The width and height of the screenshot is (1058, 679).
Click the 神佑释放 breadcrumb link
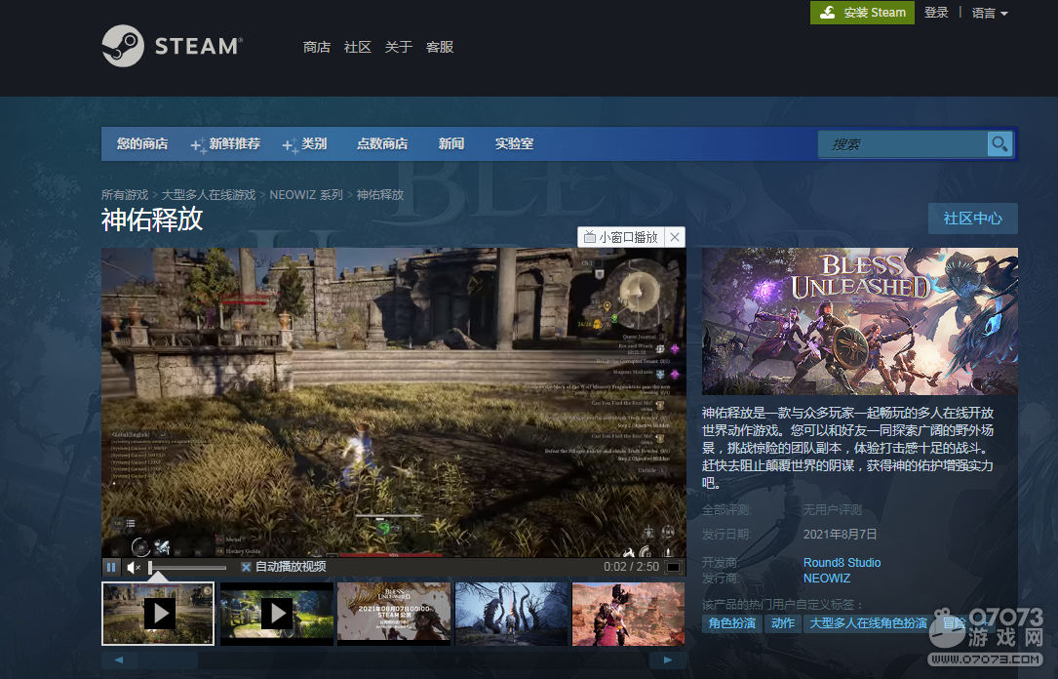click(x=380, y=194)
